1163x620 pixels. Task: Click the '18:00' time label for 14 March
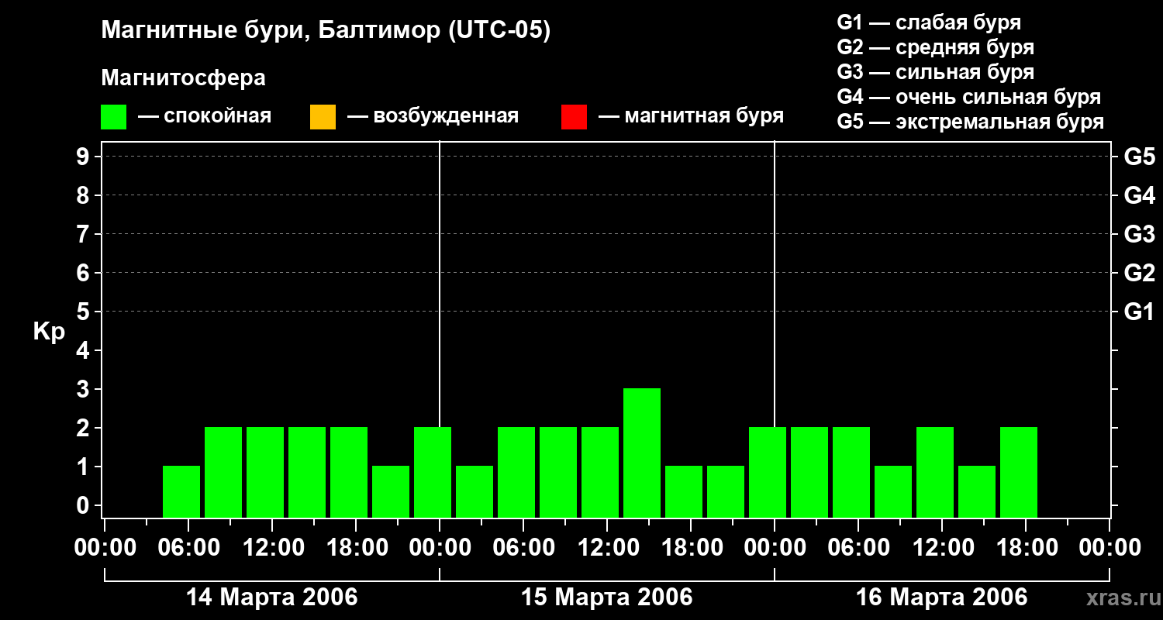click(x=356, y=547)
